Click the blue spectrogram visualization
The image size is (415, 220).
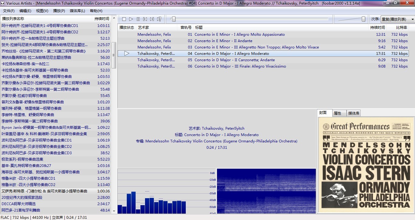click(266, 191)
